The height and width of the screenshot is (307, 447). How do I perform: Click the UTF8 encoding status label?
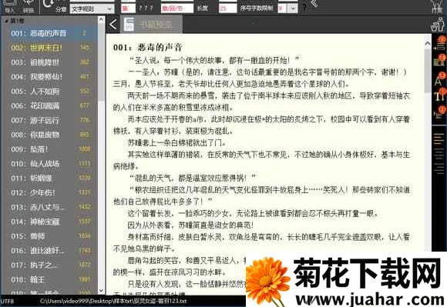(x=7, y=301)
